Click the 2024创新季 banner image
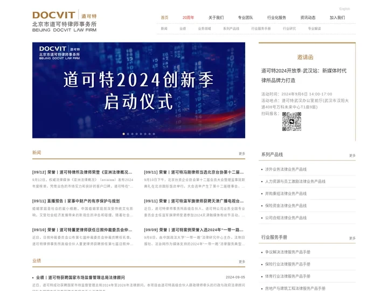Image resolution: width=388 pixels, height=291 pixels. [138, 90]
